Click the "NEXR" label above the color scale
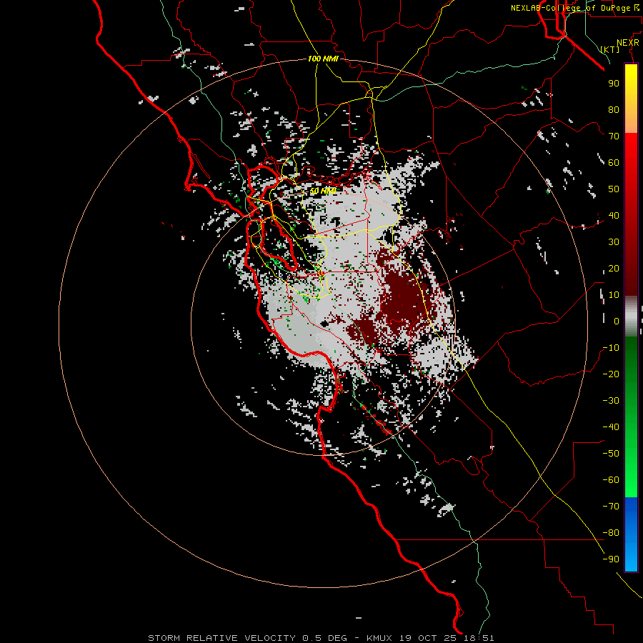This screenshot has width=643, height=643. [628, 43]
